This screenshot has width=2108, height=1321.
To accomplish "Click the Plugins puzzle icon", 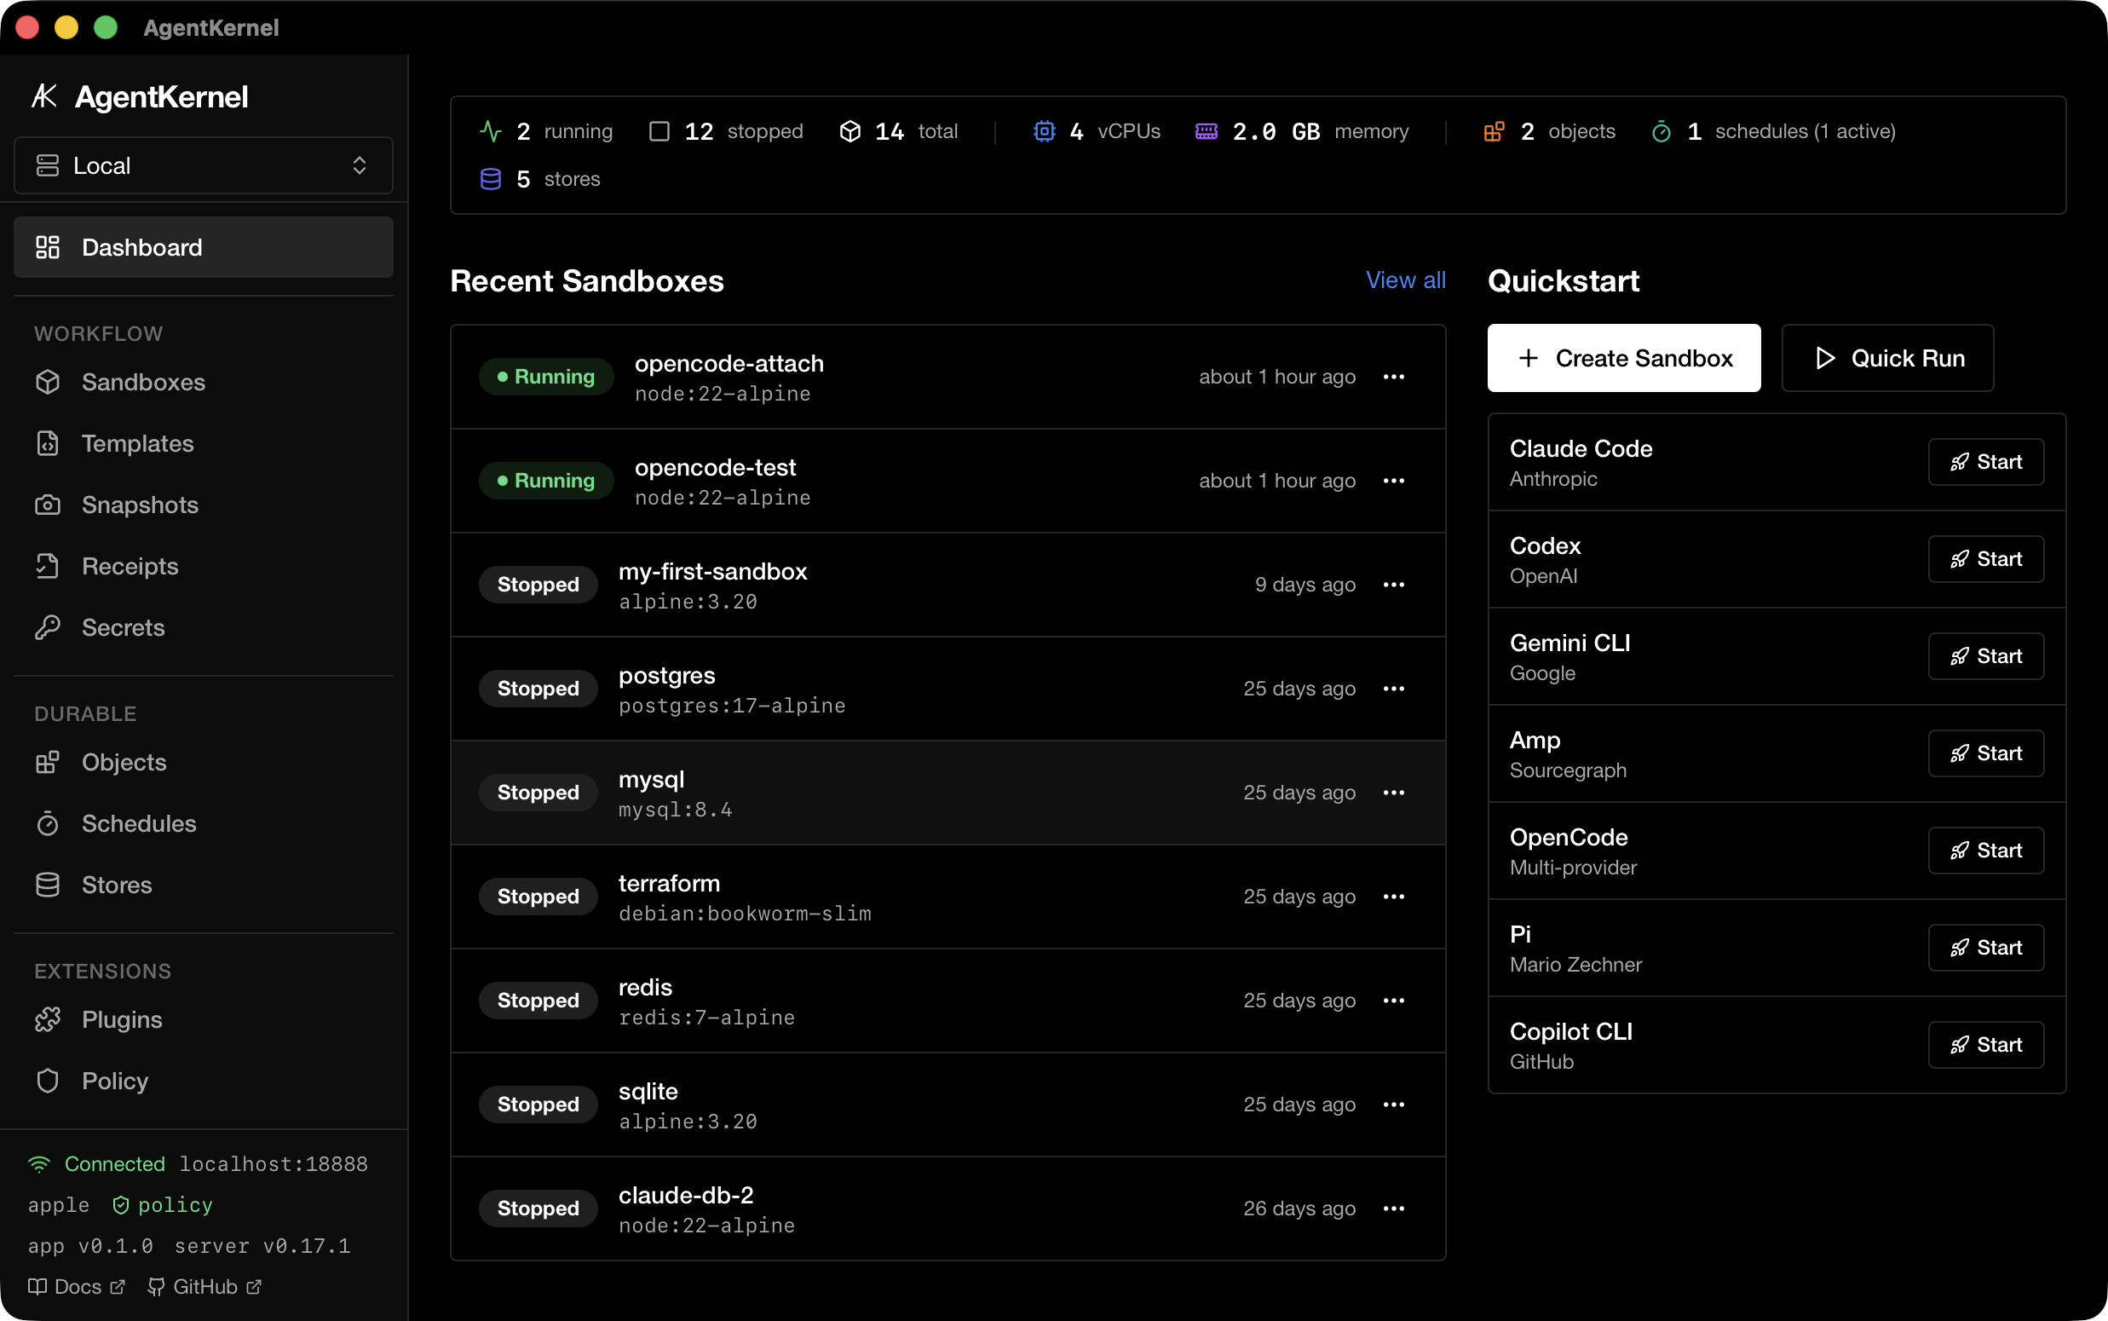I will coord(48,1018).
